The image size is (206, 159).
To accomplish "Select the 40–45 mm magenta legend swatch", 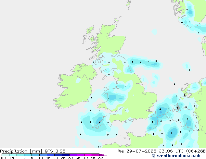I will pos(88,155).
